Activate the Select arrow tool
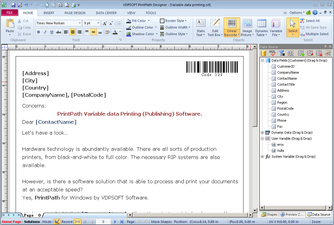The height and width of the screenshot is (225, 334). [x=293, y=27]
